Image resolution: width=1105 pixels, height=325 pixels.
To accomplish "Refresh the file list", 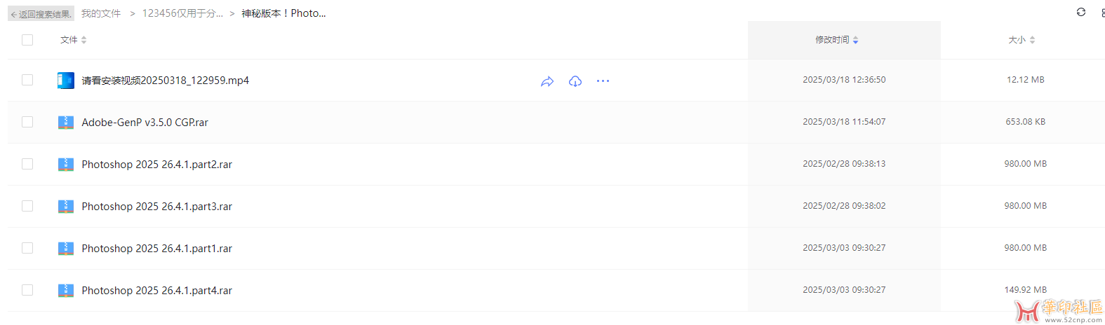I will pos(1080,12).
